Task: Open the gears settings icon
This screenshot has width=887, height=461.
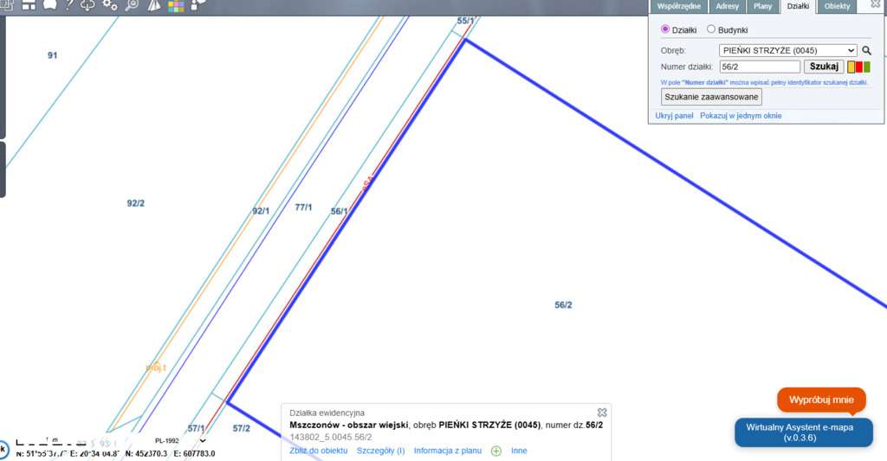Action: click(x=110, y=5)
